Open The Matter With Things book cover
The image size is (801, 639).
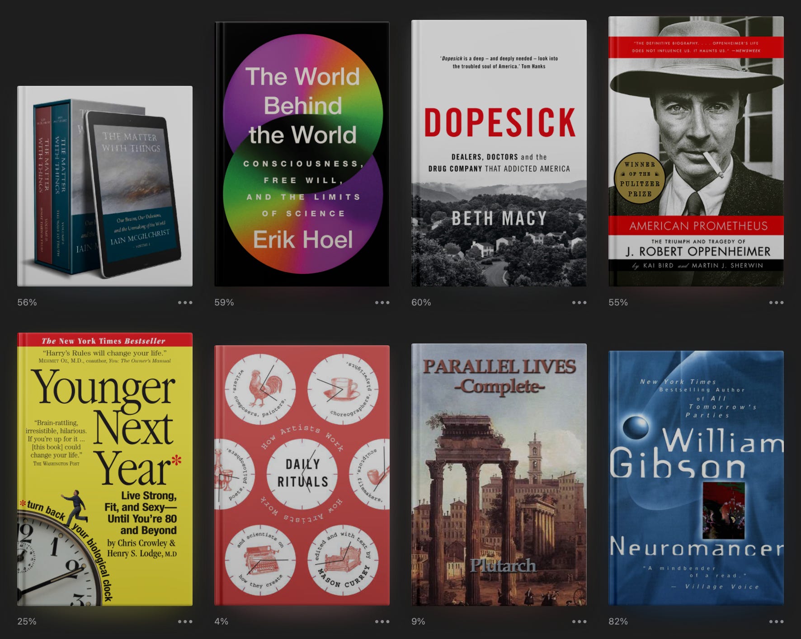tap(105, 186)
